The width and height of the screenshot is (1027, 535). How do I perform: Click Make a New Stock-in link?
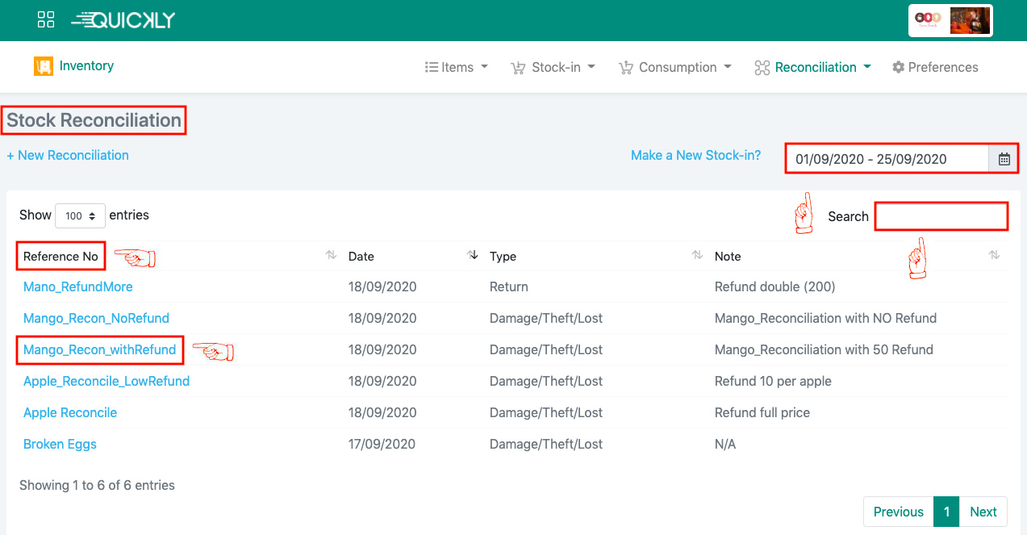695,155
